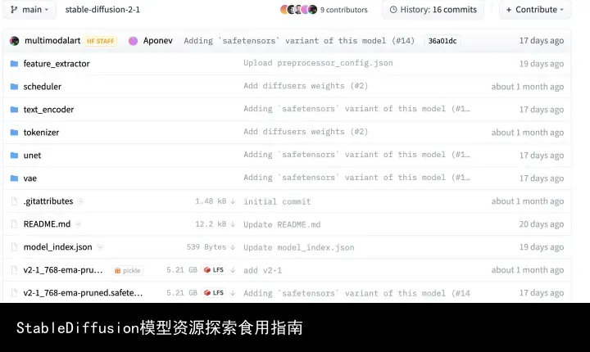Open the 9 contributors list
This screenshot has height=352, width=590.
click(x=343, y=10)
